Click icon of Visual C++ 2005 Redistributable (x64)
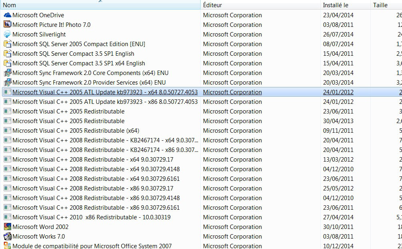 click(8, 131)
